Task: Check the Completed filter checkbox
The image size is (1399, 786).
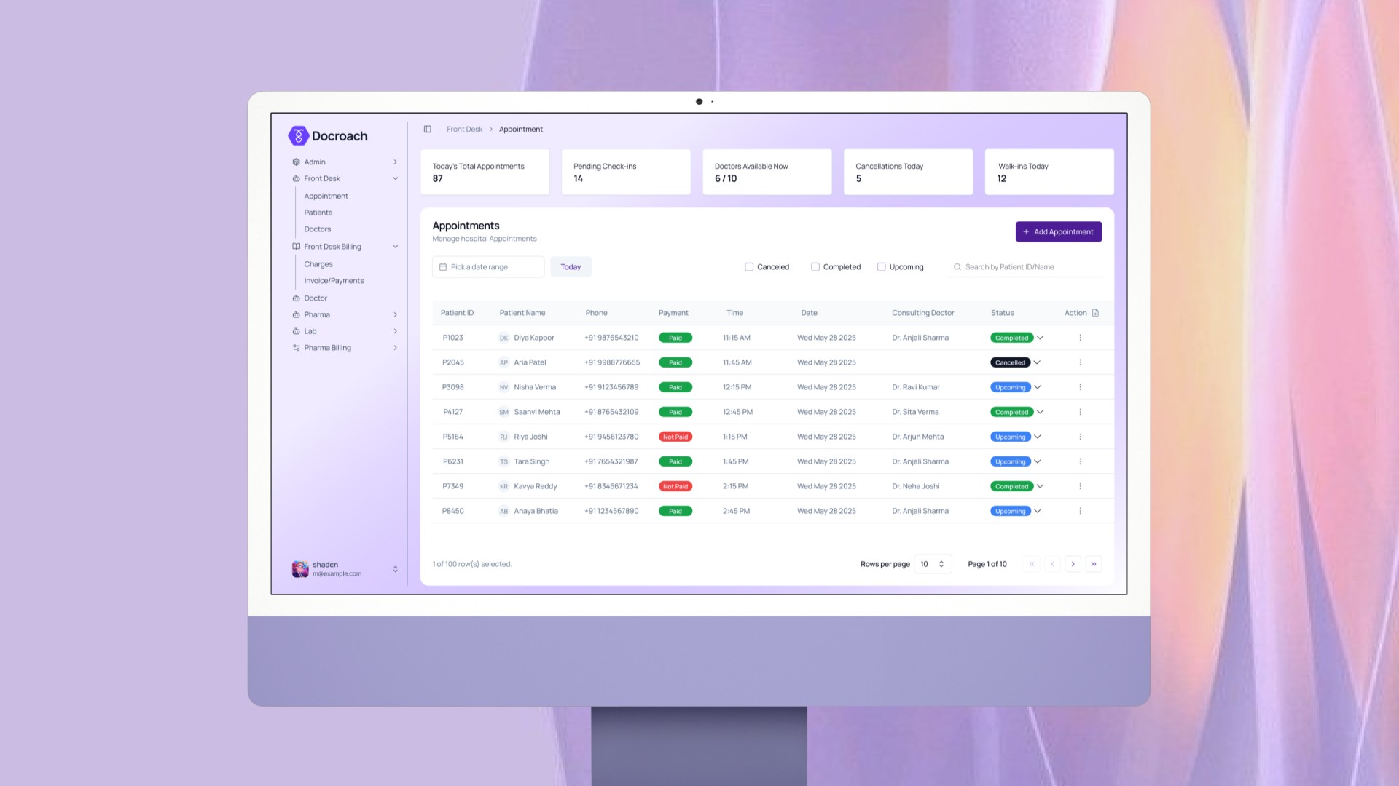Action: (x=815, y=267)
